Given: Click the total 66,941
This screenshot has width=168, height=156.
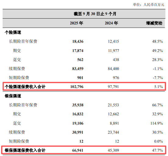Looking at the screenshot, I should [78, 150].
